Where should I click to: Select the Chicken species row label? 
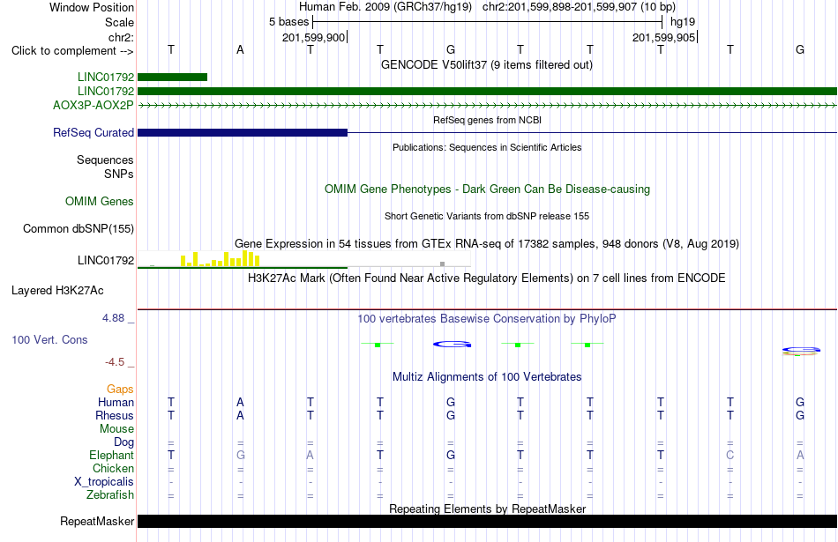point(113,468)
